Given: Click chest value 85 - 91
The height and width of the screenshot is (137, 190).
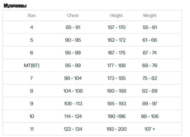Looking at the screenshot, I should click(x=73, y=27).
